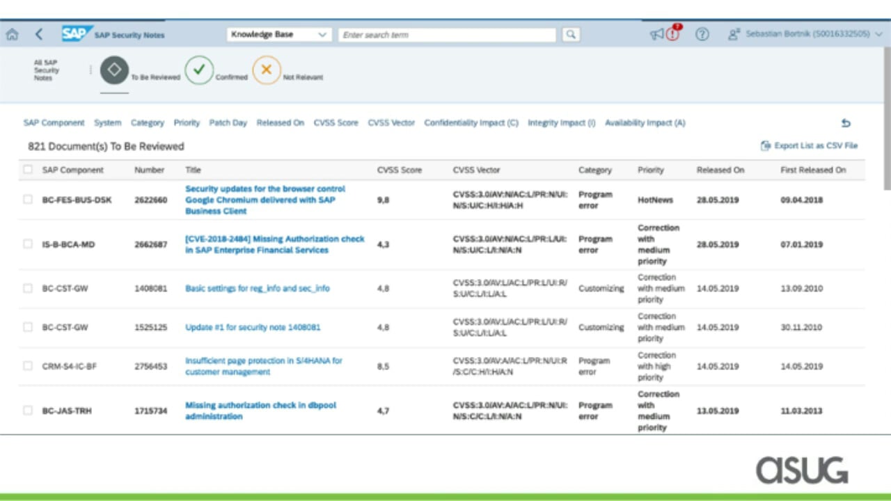
Task: Reset filters with the undo arrow icon
Action: tap(846, 123)
